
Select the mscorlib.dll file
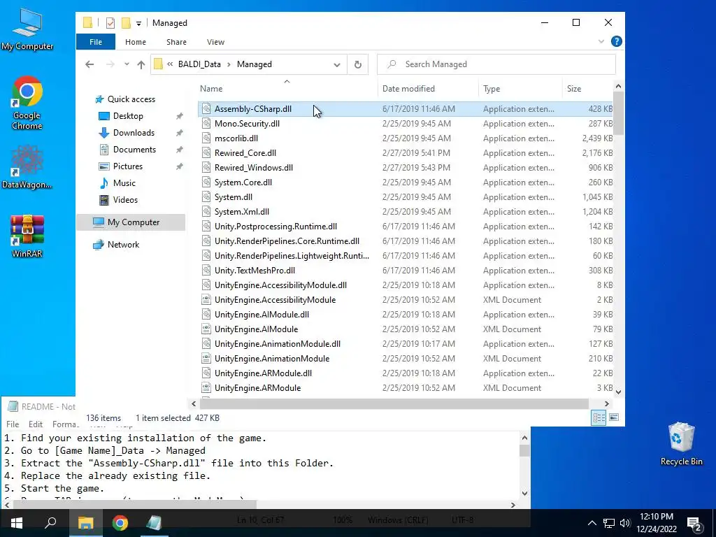point(405,138)
